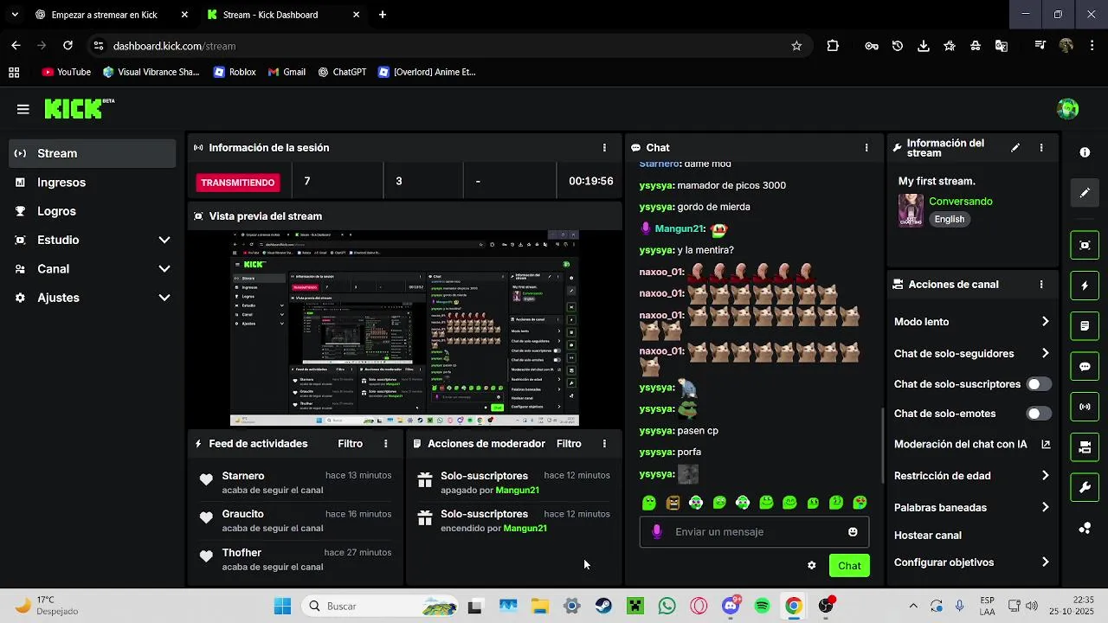Click the Windows Start button
The width and height of the screenshot is (1108, 623).
tap(282, 607)
